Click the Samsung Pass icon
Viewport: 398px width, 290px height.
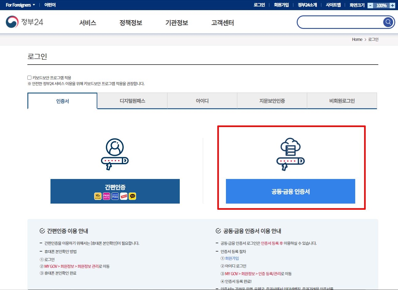coord(115,196)
